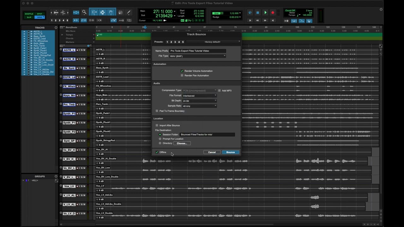Stop playback in the transport
The image size is (404, 227).
click(x=258, y=13)
